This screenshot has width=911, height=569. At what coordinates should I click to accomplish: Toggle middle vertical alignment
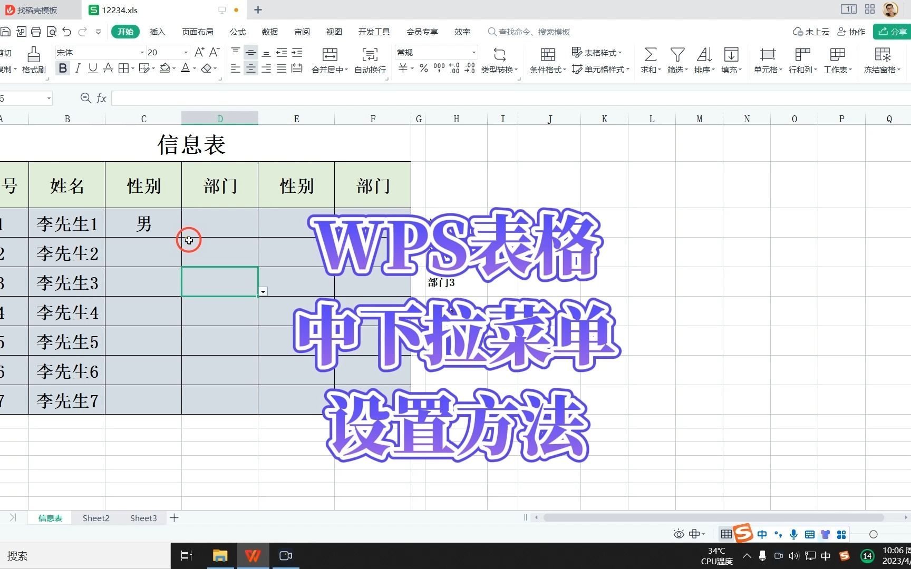pyautogui.click(x=251, y=52)
